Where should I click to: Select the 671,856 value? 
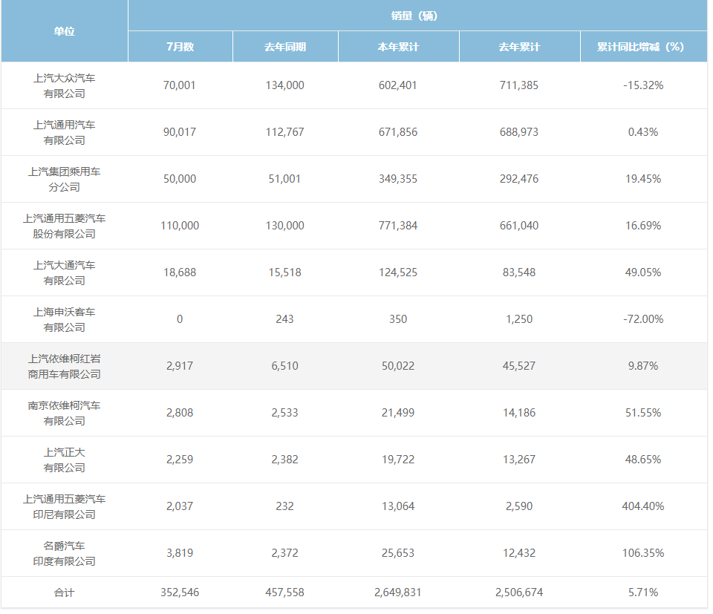398,132
